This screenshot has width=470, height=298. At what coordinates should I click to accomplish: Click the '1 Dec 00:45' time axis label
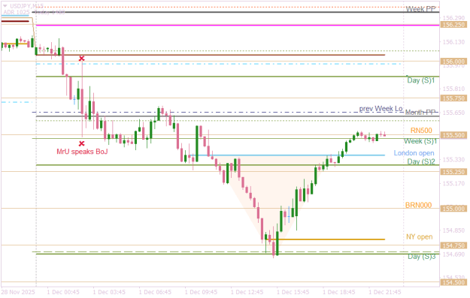(63, 292)
